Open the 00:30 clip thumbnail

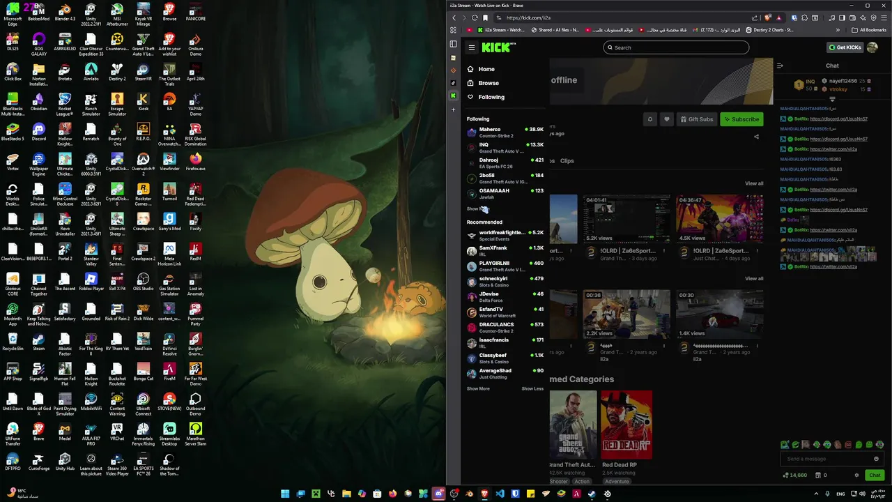click(x=720, y=314)
